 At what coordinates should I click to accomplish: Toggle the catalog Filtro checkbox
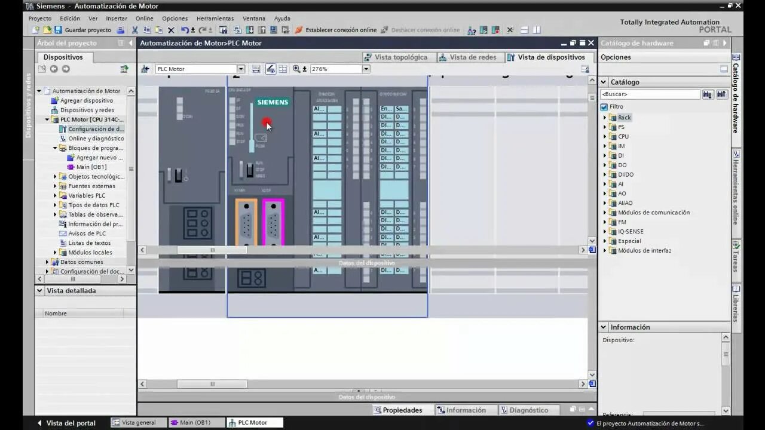point(604,107)
